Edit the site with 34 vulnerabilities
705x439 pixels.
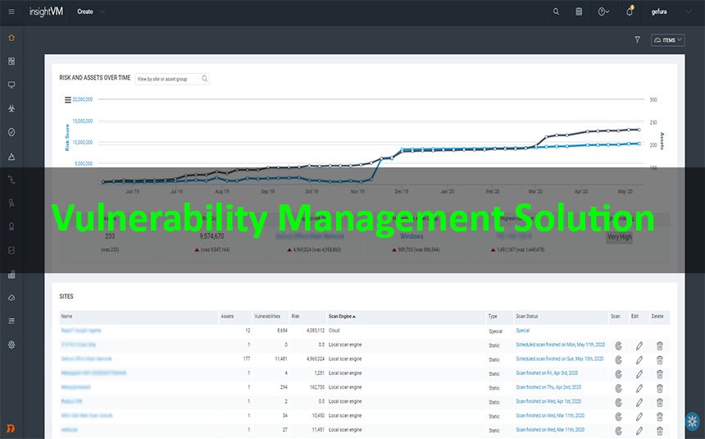(x=639, y=417)
